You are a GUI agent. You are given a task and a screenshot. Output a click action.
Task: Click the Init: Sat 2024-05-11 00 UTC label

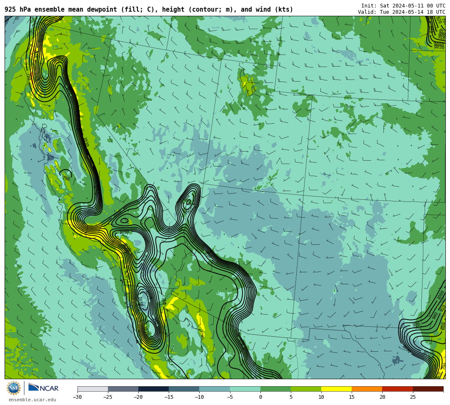click(x=403, y=6)
